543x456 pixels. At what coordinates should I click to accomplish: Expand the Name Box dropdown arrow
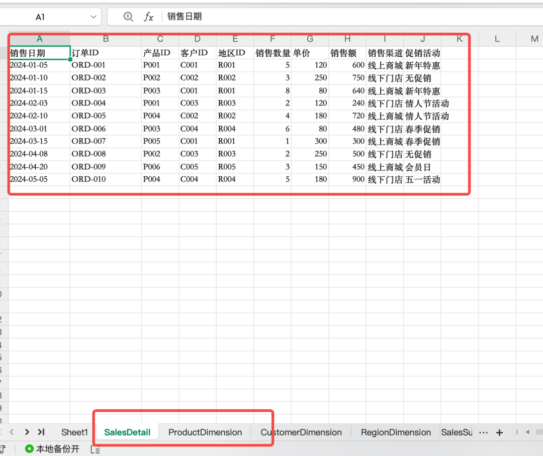(x=93, y=17)
